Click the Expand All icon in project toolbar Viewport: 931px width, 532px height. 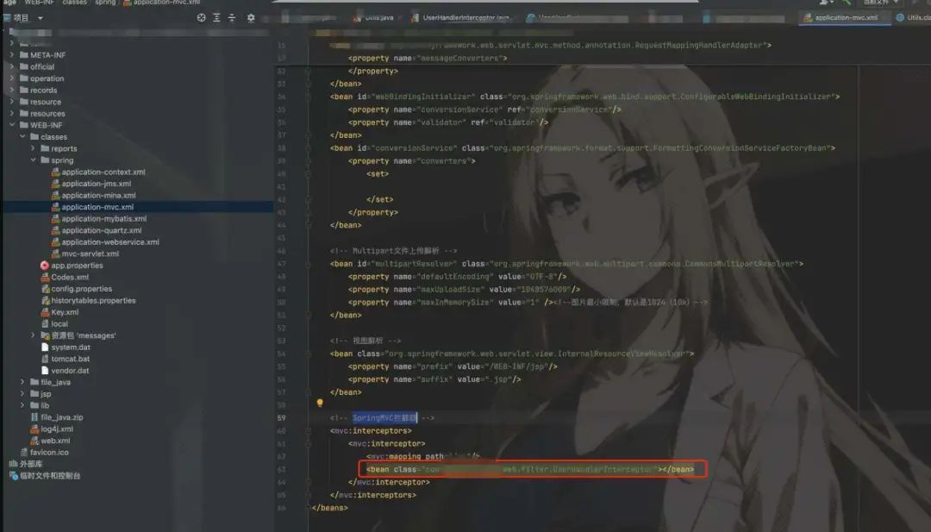[x=216, y=18]
